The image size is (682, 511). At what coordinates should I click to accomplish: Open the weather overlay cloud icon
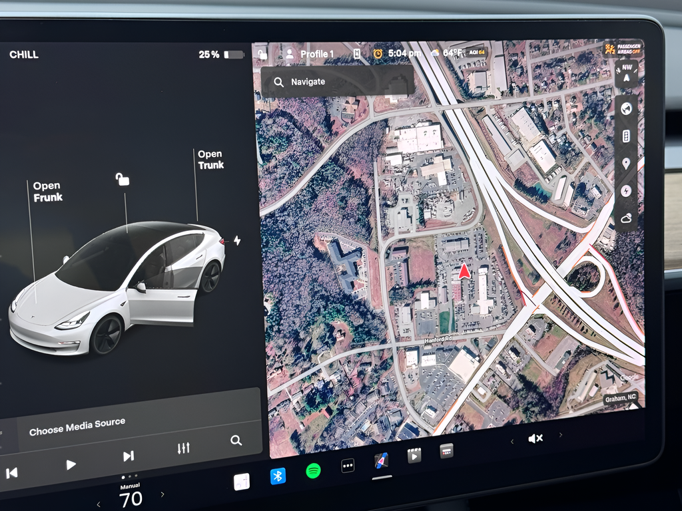tap(626, 218)
